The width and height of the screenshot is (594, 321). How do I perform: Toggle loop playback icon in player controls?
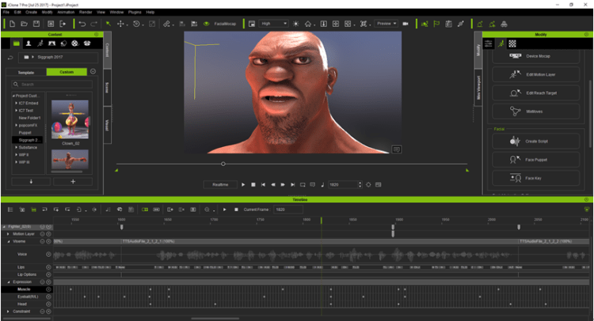coord(303,185)
